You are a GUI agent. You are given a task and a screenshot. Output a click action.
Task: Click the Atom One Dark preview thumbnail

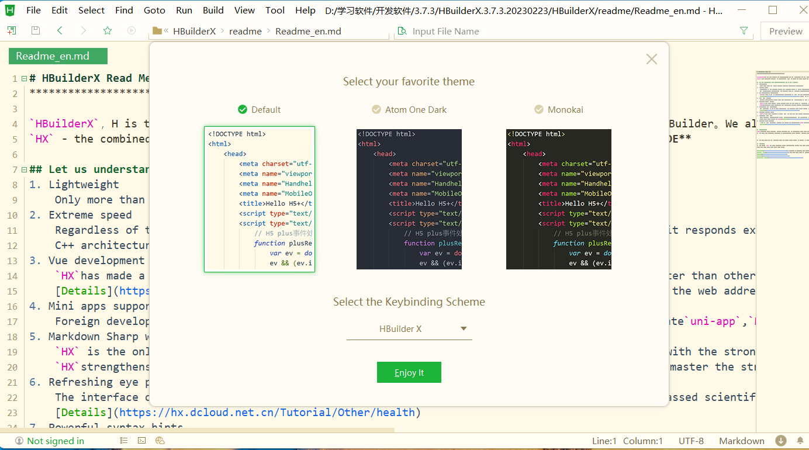(409, 199)
